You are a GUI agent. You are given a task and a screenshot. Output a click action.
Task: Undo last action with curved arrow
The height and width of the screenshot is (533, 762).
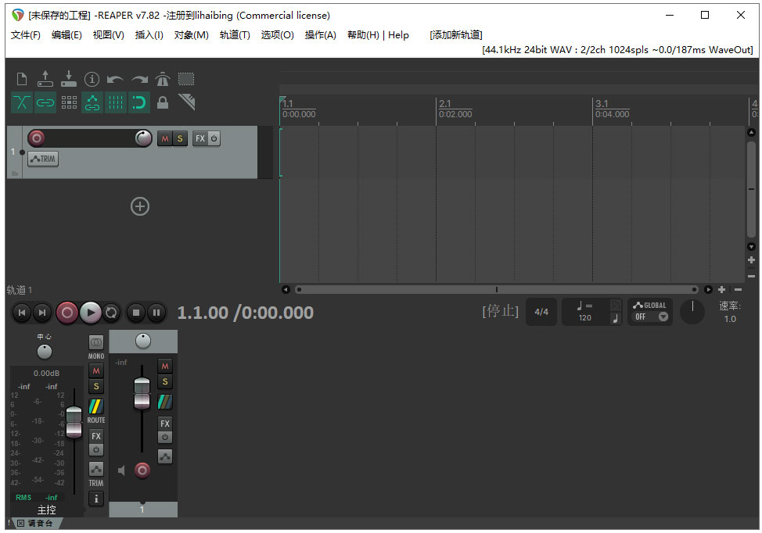[x=115, y=79]
